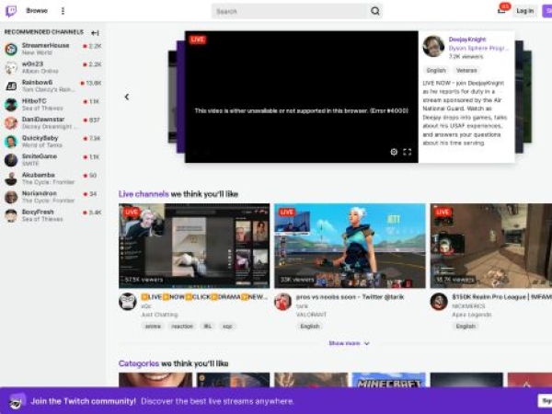
Task: Open the Browse page
Action: [37, 11]
